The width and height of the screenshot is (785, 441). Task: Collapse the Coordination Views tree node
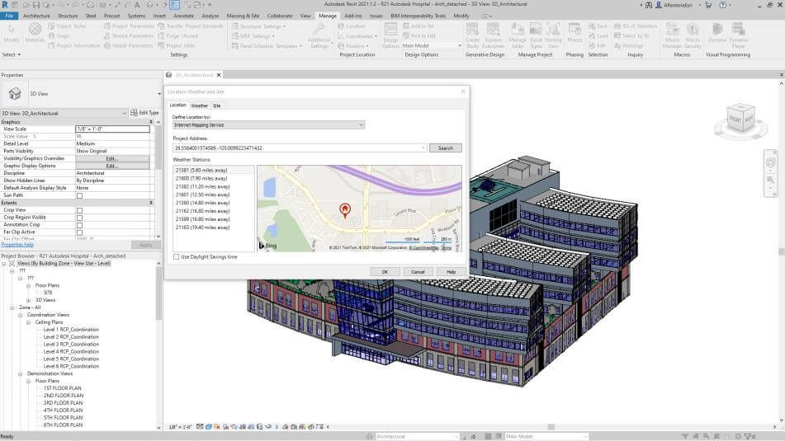point(21,314)
